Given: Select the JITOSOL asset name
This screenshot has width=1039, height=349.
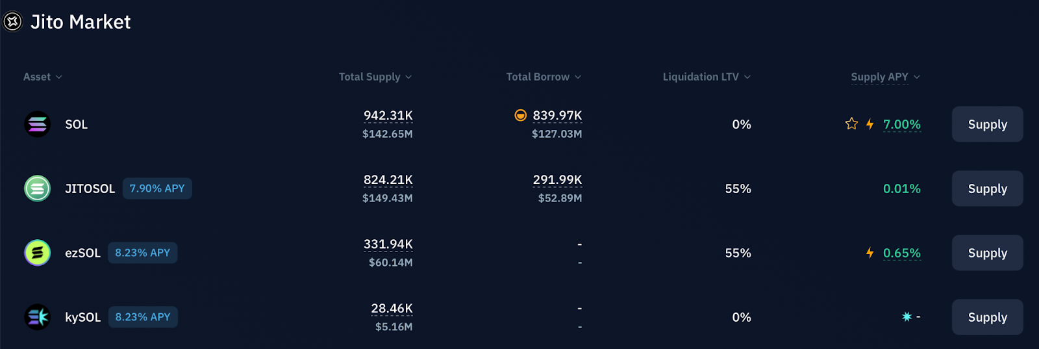Looking at the screenshot, I should pos(90,188).
